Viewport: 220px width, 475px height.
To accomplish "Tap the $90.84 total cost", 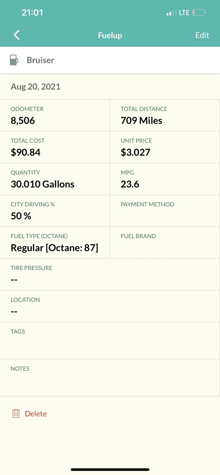I will tap(26, 152).
